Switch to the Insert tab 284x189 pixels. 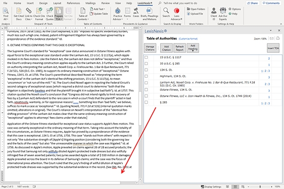tap(30, 3)
